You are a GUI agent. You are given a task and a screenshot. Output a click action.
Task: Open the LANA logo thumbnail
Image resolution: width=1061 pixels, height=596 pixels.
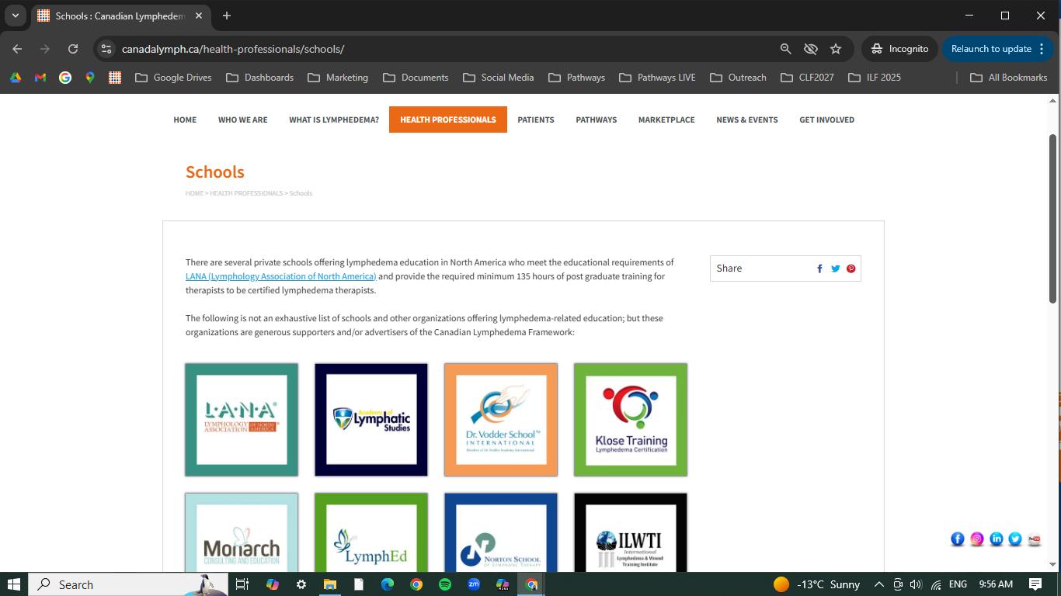(242, 420)
